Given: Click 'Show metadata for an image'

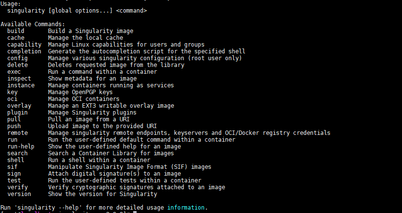Looking at the screenshot, I should tap(92, 79).
